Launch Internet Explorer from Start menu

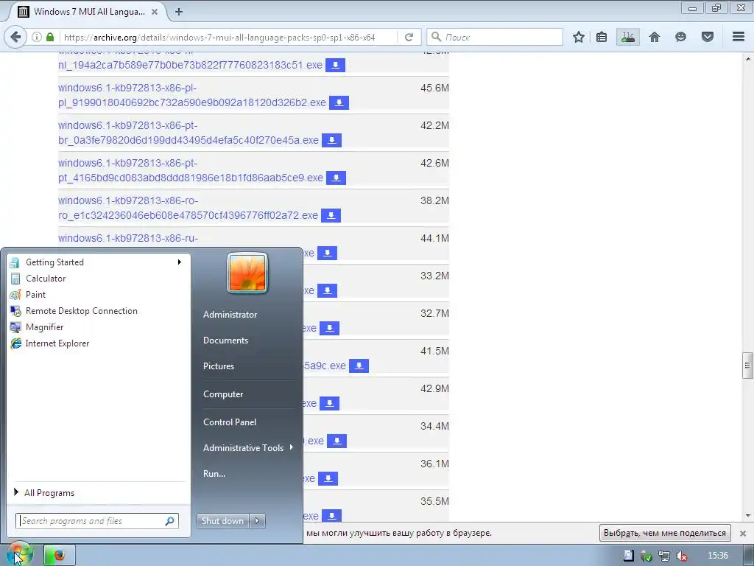(x=57, y=343)
